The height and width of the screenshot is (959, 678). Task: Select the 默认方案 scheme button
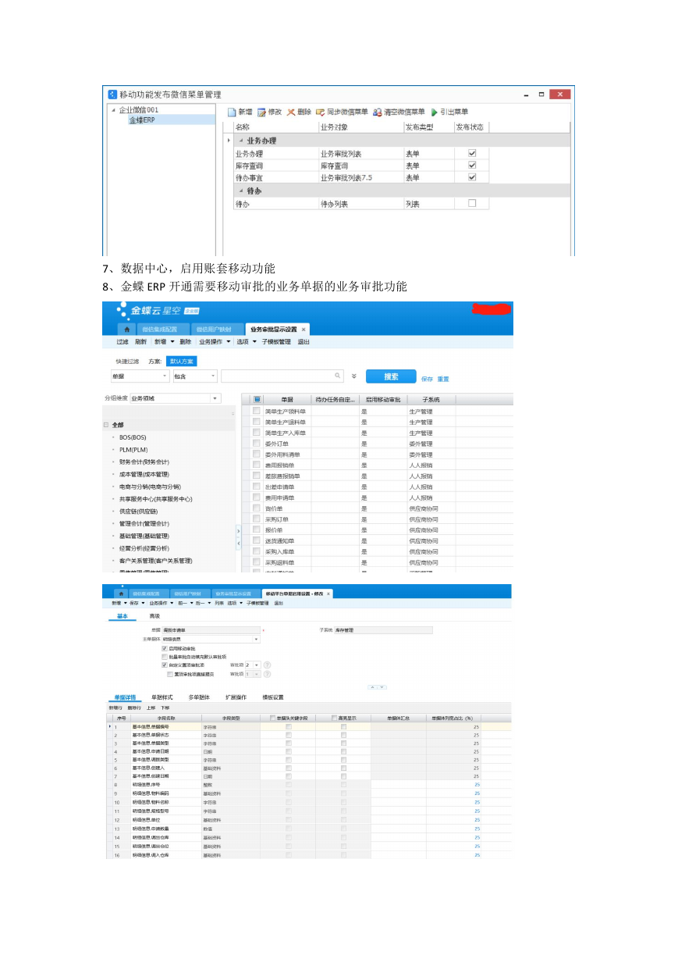coord(182,362)
